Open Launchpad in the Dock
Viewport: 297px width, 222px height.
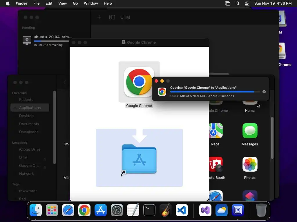[x=52, y=210]
